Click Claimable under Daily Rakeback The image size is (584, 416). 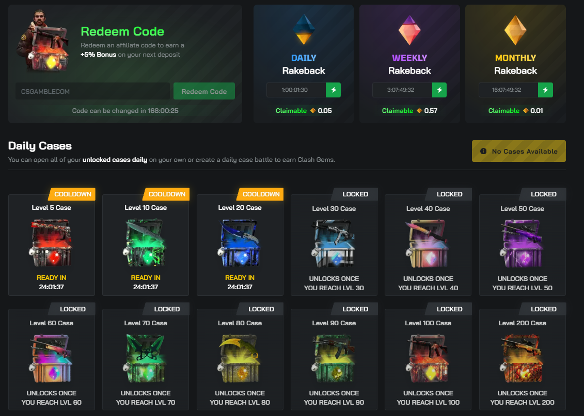click(x=292, y=110)
